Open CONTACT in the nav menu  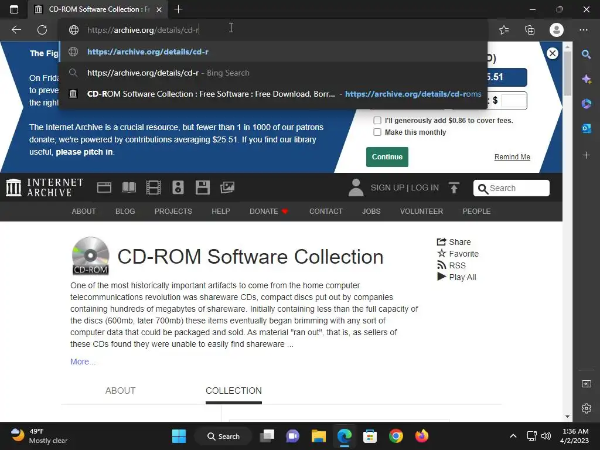[326, 211]
